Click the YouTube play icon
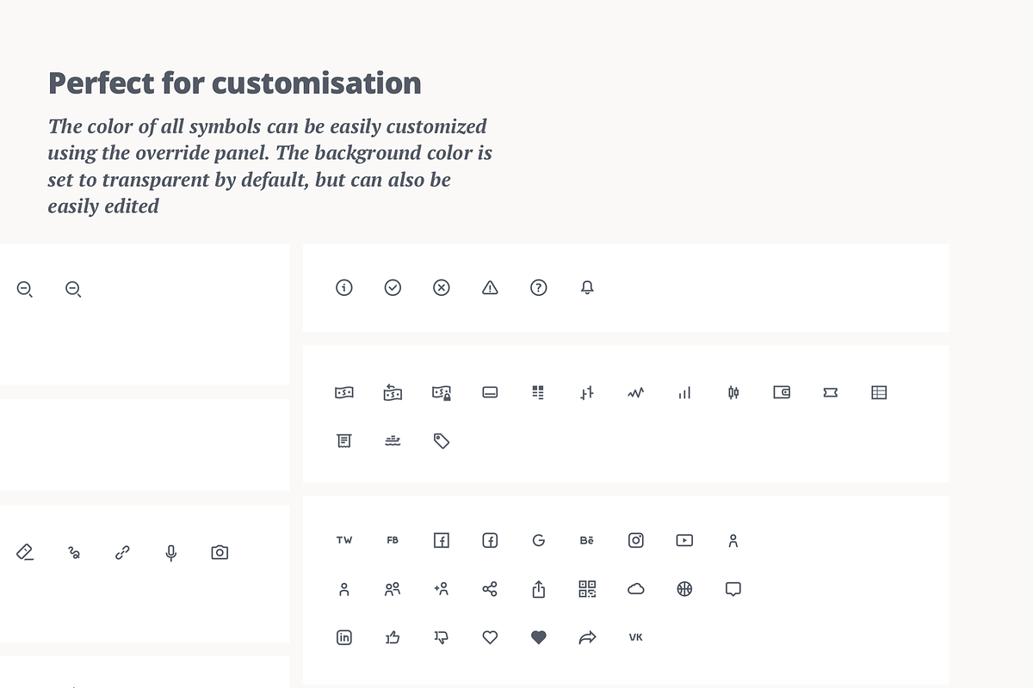The image size is (1033, 688). (684, 540)
